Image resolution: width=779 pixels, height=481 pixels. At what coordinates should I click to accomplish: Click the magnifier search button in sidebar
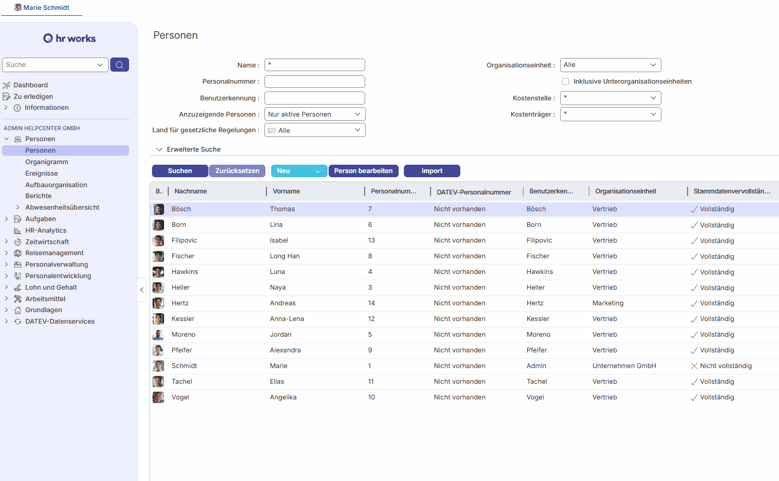pyautogui.click(x=120, y=65)
